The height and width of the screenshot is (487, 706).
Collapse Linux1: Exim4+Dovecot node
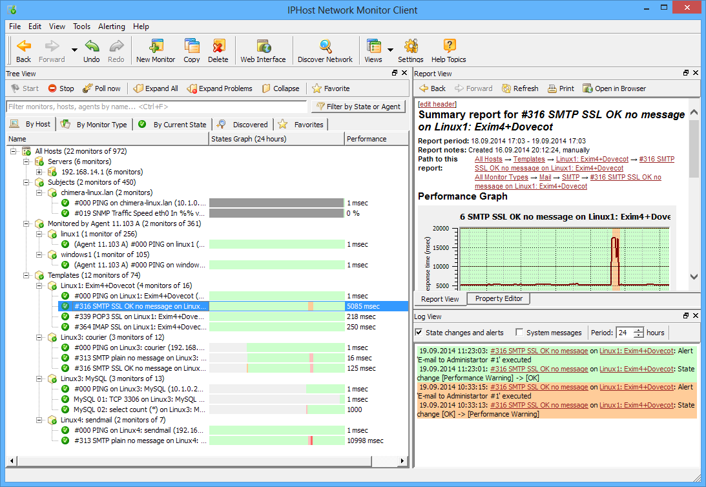tap(39, 286)
